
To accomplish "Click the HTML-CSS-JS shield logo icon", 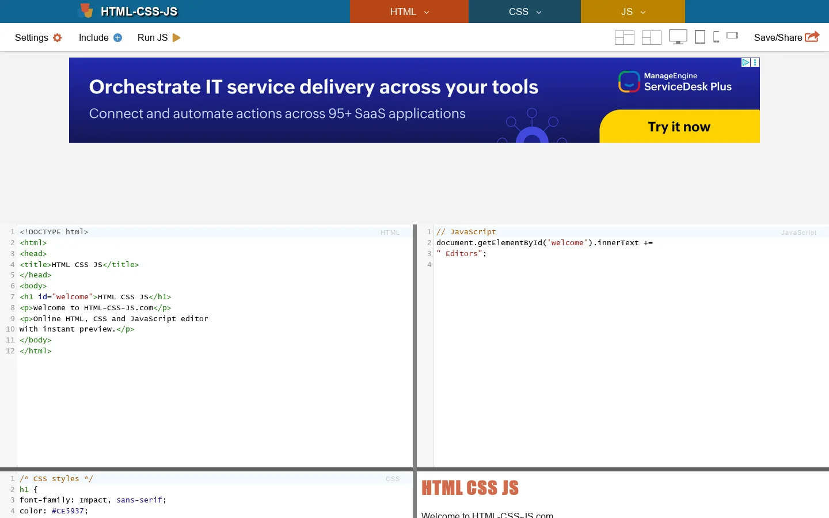I will click(86, 11).
